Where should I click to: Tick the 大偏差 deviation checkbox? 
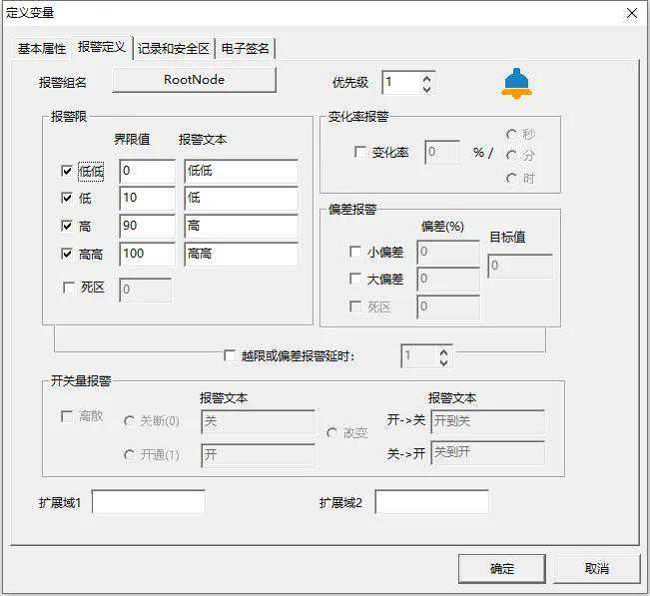coord(355,280)
